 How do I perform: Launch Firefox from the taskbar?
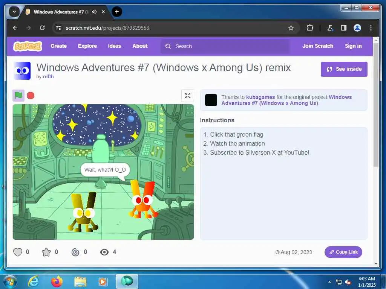(57, 281)
